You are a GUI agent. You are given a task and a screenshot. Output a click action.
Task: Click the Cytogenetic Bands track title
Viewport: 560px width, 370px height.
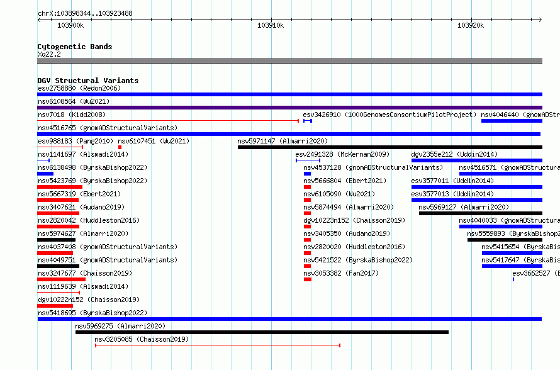coord(75,47)
